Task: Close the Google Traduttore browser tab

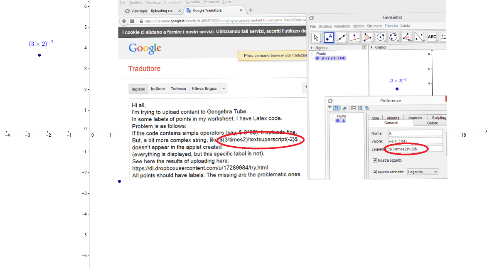Action: click(x=241, y=10)
